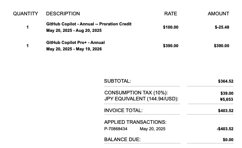Click the CONSUMPTION TAX (10%) label

[x=136, y=93]
